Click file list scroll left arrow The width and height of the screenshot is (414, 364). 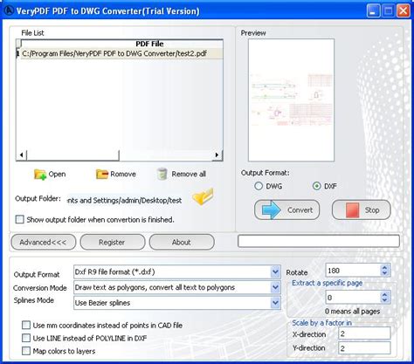(x=21, y=155)
